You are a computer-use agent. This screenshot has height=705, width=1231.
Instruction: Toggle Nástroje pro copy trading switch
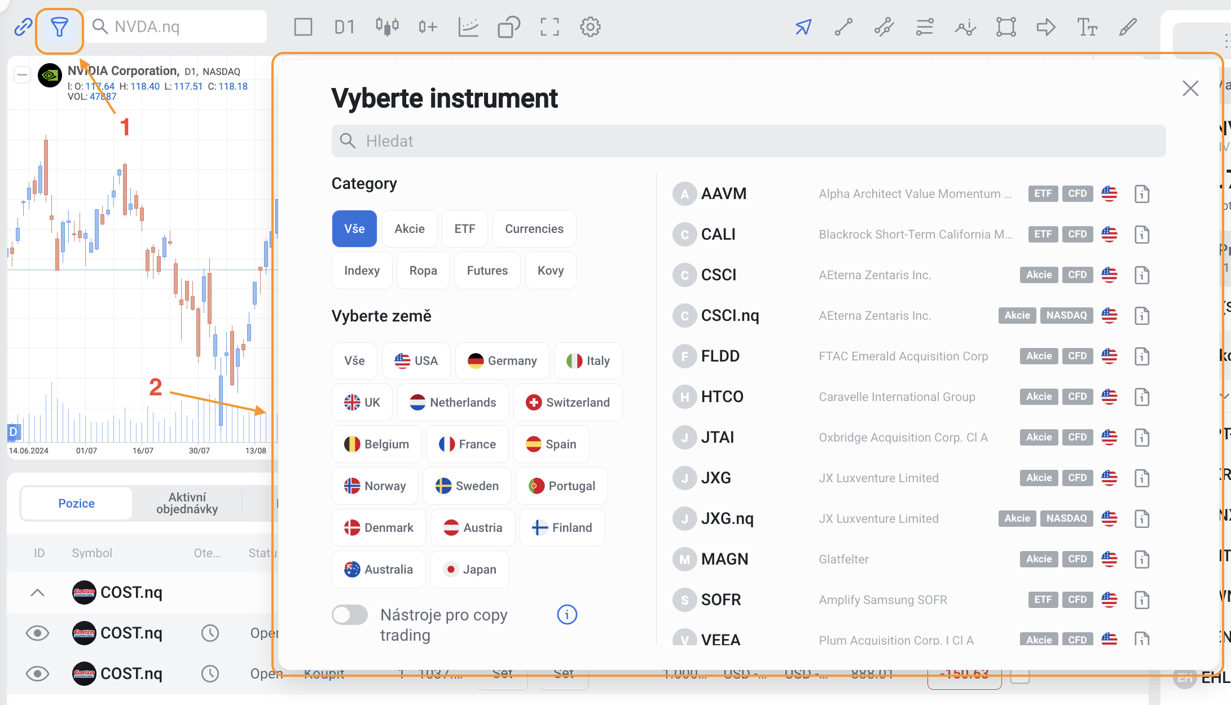350,615
